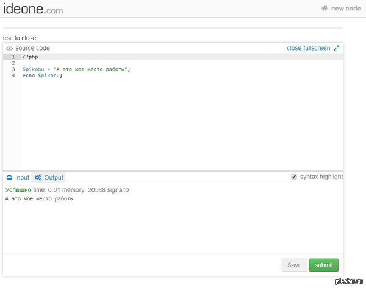The width and height of the screenshot is (366, 288).
Task: Click the home icon beside new code
Action: pos(325,9)
